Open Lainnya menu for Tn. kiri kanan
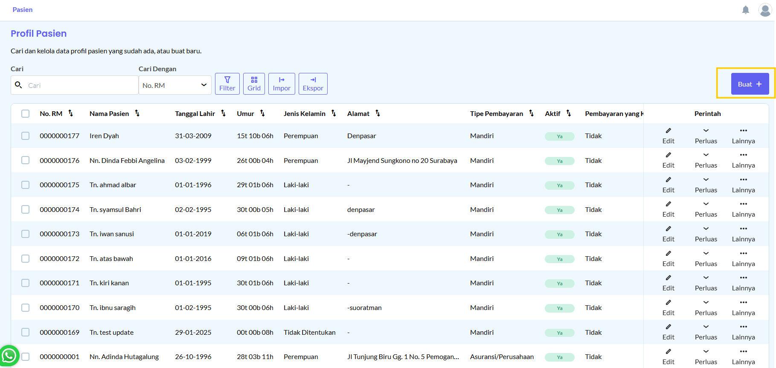 [x=744, y=283]
